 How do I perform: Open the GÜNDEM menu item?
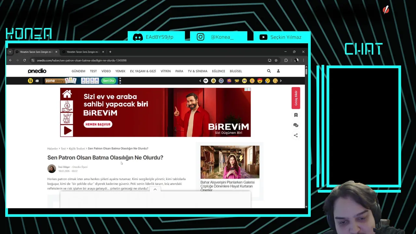click(x=78, y=71)
